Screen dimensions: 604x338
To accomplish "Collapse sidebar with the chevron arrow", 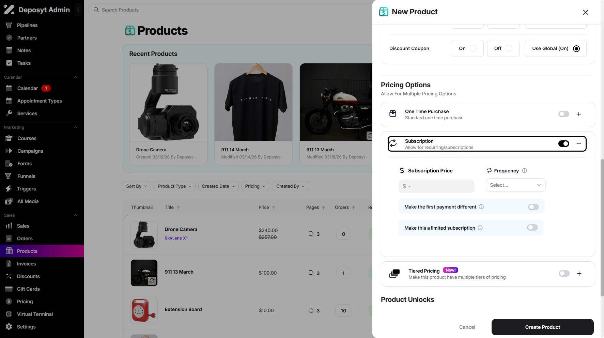I will point(78,10).
